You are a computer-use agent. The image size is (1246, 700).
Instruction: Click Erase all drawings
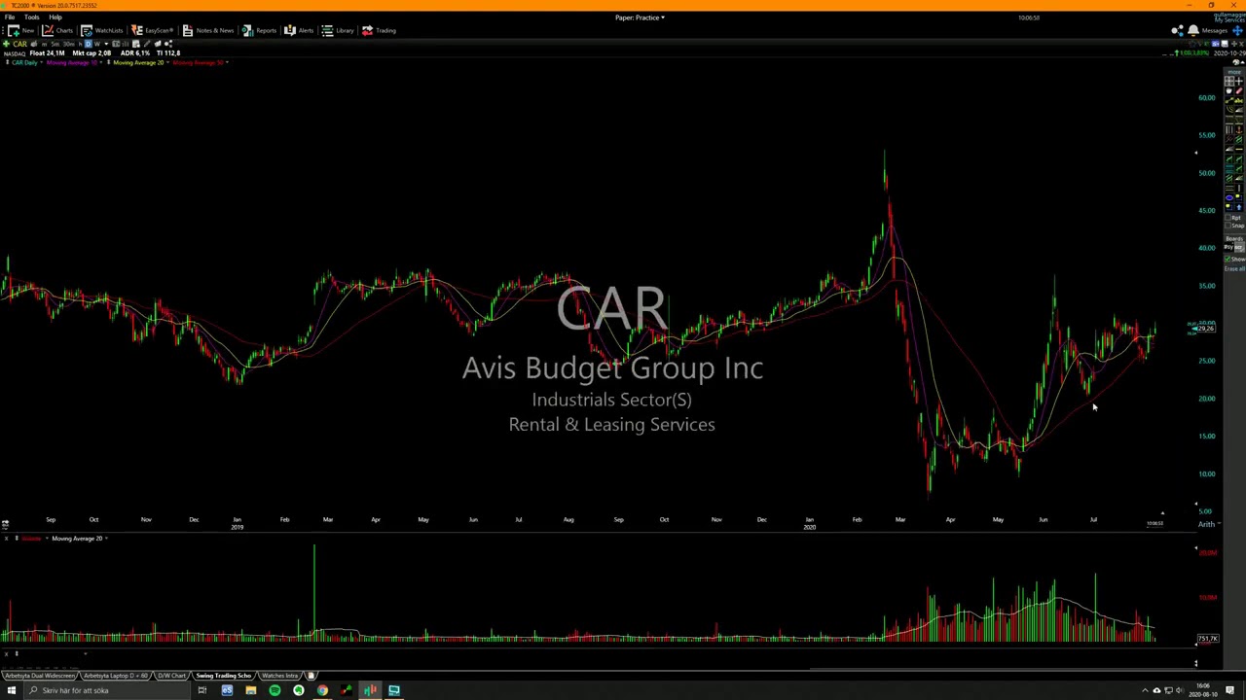coord(1234,267)
